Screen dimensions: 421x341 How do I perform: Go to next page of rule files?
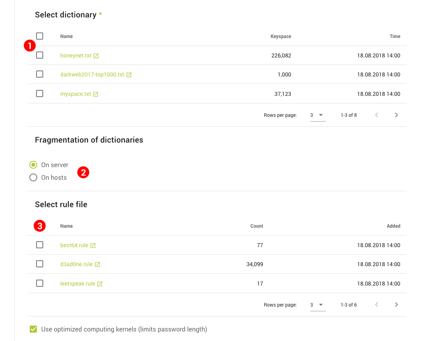click(x=396, y=305)
